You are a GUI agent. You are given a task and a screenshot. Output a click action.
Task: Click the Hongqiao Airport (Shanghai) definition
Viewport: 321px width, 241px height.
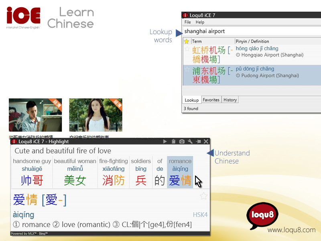tap(270, 55)
